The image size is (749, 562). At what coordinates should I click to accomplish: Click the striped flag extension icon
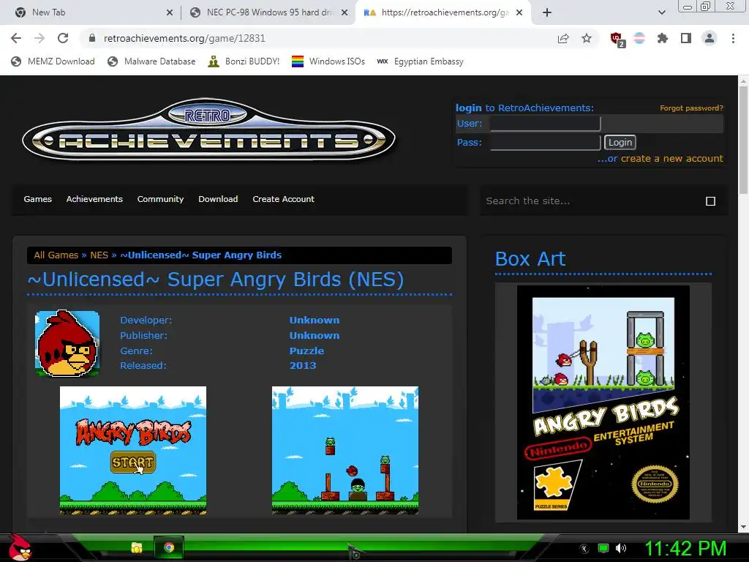pos(639,38)
